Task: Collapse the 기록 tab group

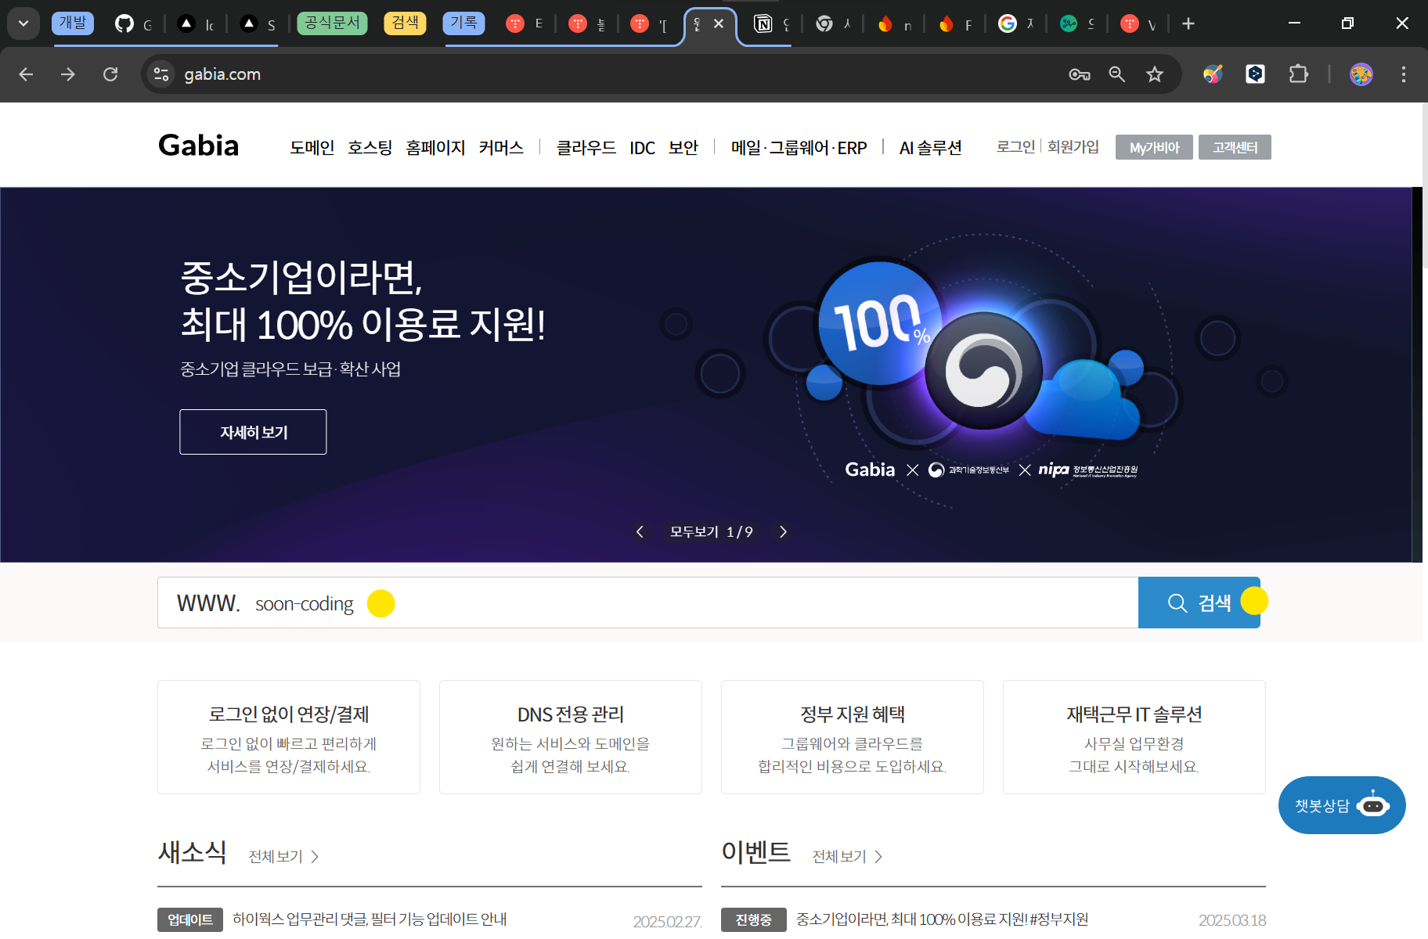Action: click(463, 23)
